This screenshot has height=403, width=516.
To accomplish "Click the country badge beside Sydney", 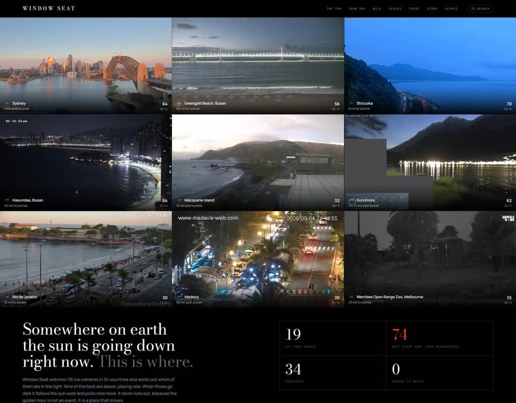I will (x=7, y=103).
